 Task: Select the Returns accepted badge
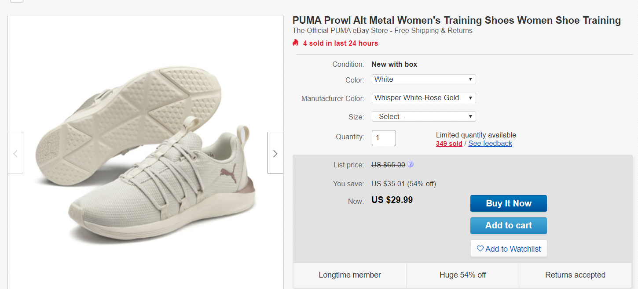pyautogui.click(x=575, y=275)
